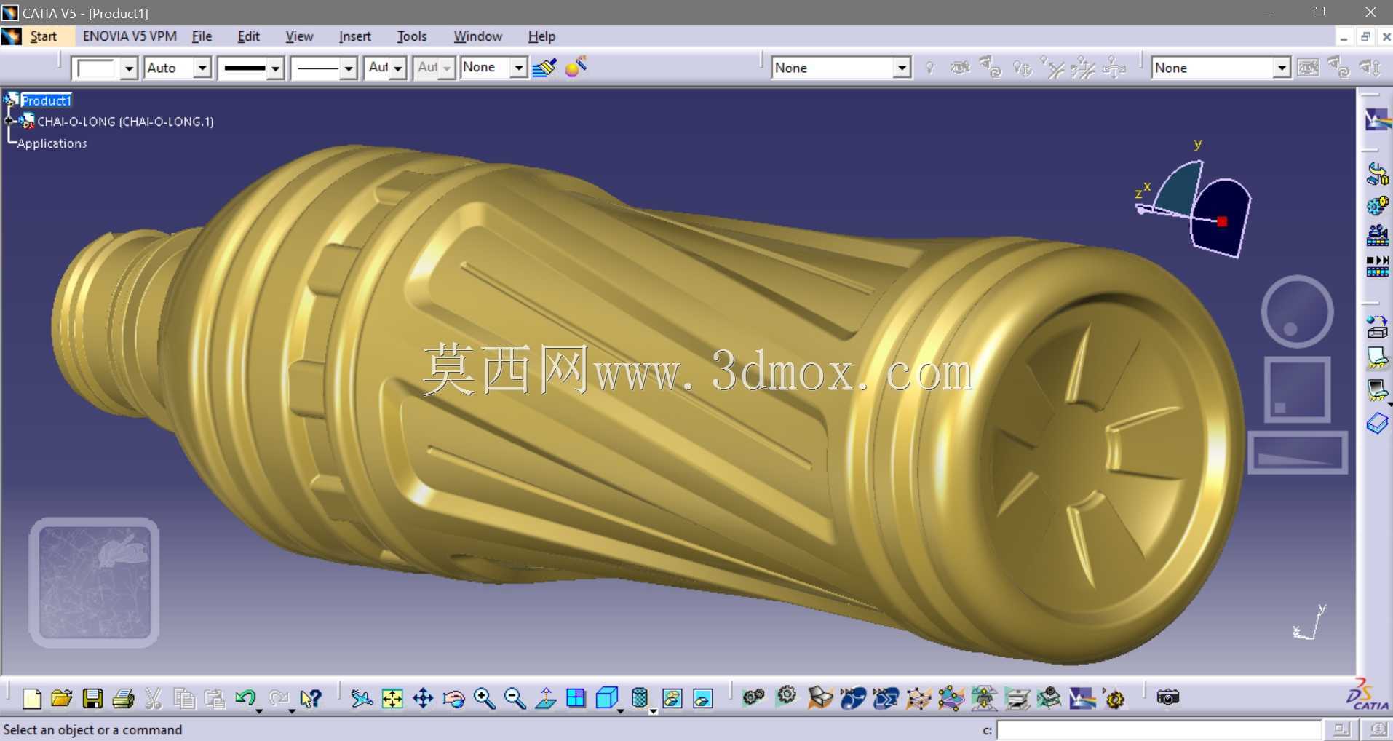This screenshot has height=741, width=1393.
Task: Open a file with the folder icon
Action: (62, 699)
